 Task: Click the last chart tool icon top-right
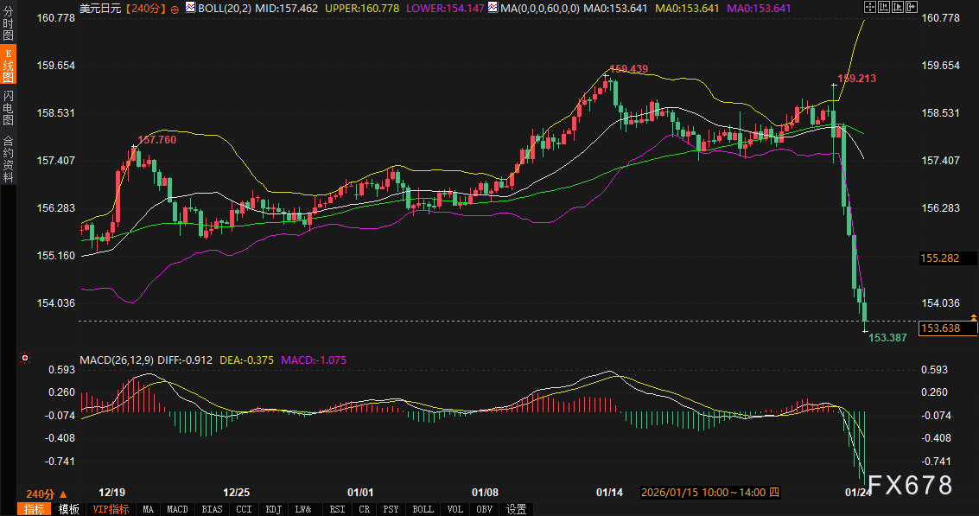911,7
